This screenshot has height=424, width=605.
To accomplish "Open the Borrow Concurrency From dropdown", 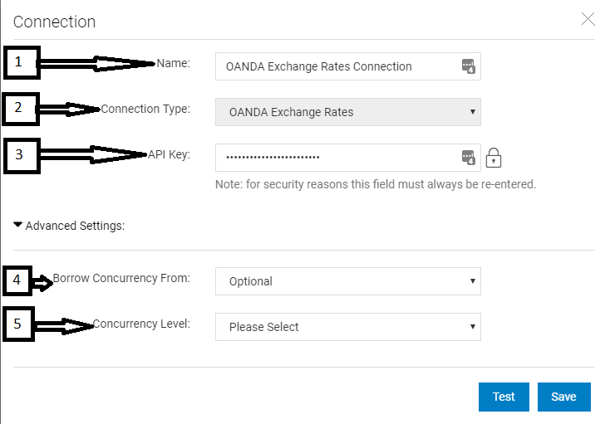I will click(x=348, y=281).
